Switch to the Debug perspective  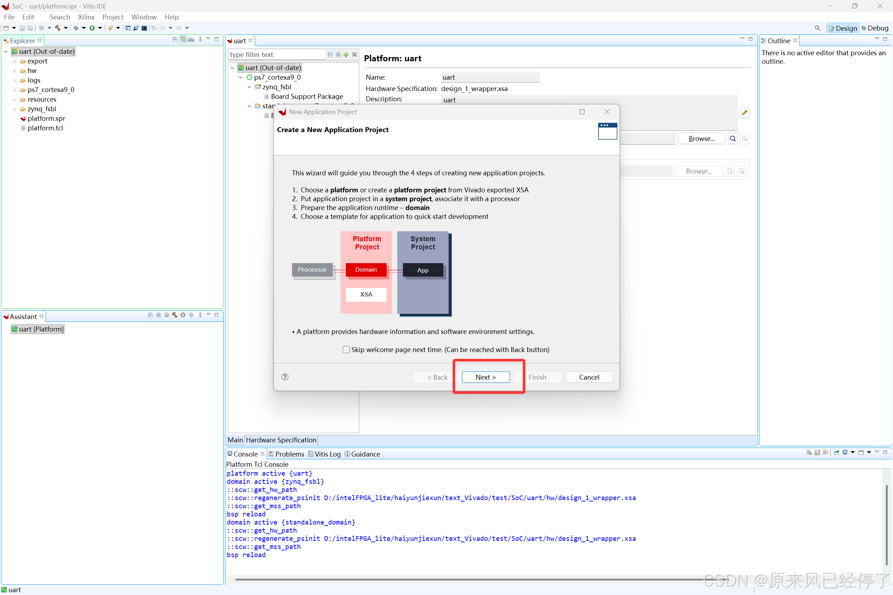[875, 28]
